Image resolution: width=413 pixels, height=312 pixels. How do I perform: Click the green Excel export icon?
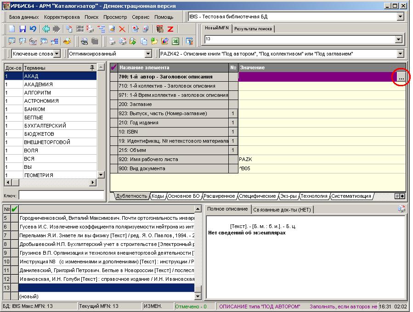pos(175,41)
